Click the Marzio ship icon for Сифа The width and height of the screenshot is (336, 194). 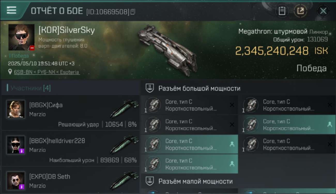pyautogui.click(x=124, y=109)
